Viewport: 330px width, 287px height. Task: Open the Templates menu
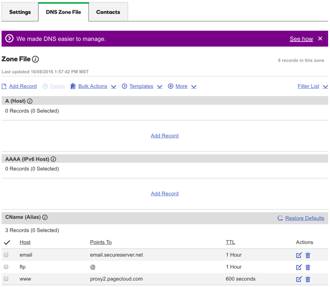coord(141,86)
